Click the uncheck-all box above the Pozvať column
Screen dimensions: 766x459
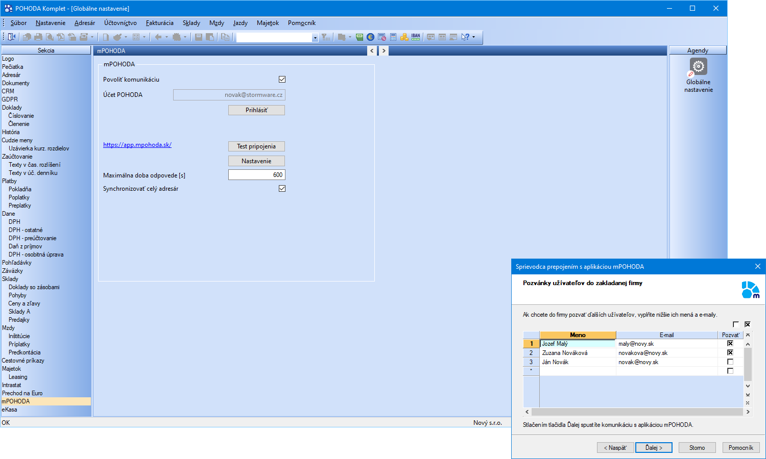[x=736, y=324]
